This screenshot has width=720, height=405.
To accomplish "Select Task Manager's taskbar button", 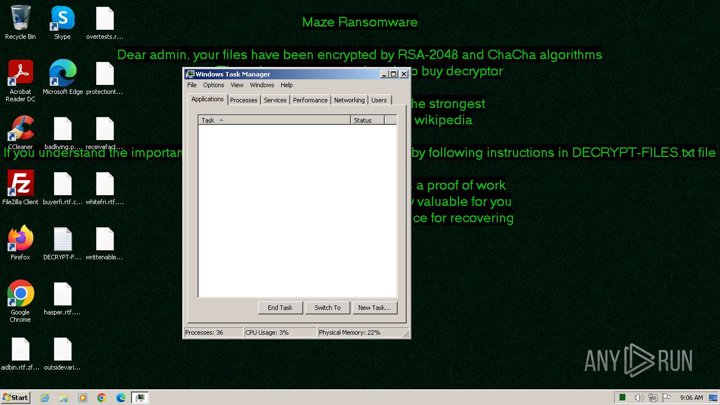I will (x=140, y=398).
